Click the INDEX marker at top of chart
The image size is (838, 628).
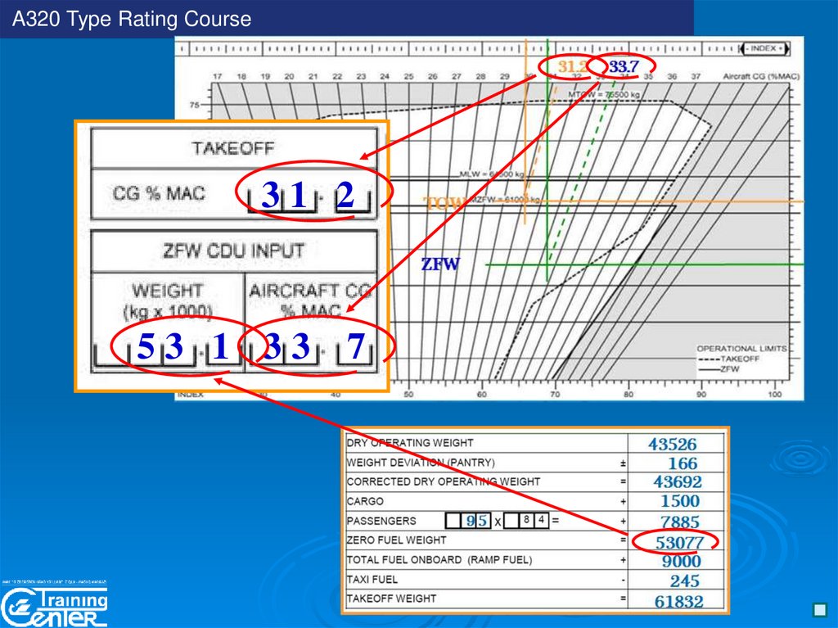767,48
